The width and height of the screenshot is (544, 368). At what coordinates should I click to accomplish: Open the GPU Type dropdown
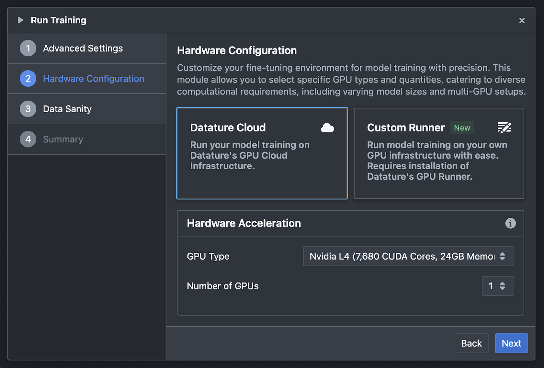coord(408,256)
